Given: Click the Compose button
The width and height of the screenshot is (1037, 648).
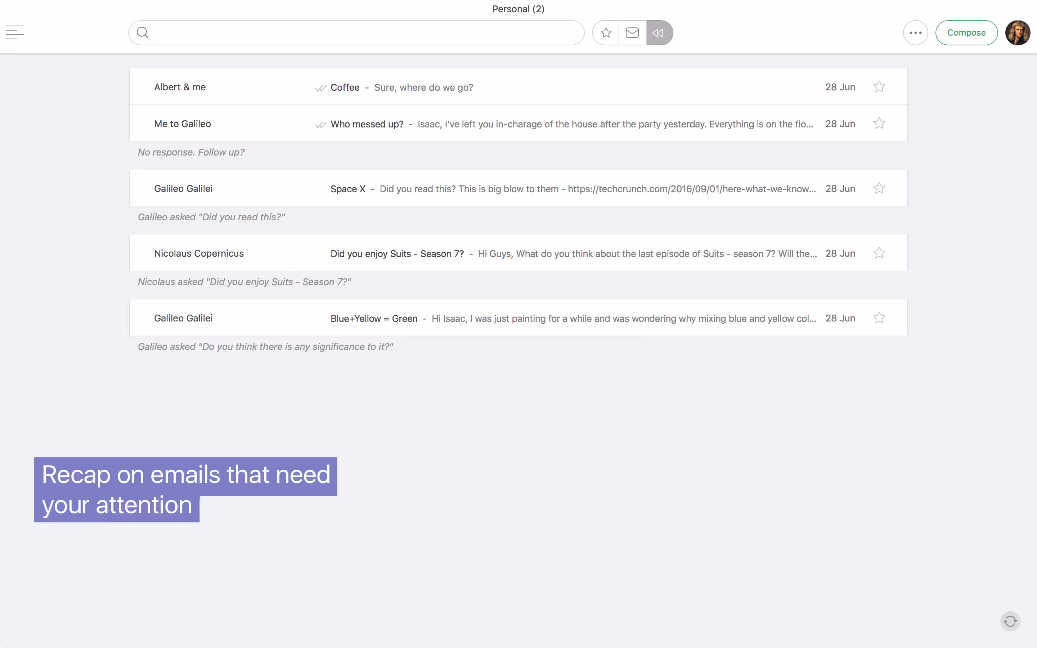Looking at the screenshot, I should (x=967, y=32).
